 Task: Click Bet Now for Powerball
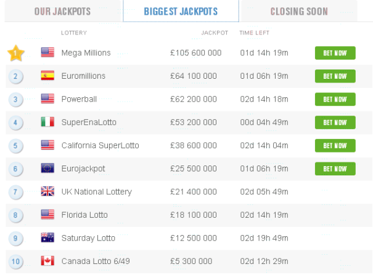tap(335, 99)
